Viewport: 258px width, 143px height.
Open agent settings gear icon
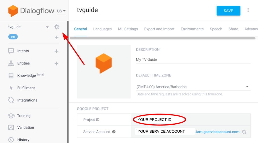(x=57, y=27)
